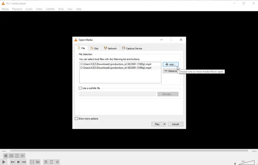The width and height of the screenshot is (258, 165).
Task: Open extended settings equalizer icon
Action: [38, 162]
